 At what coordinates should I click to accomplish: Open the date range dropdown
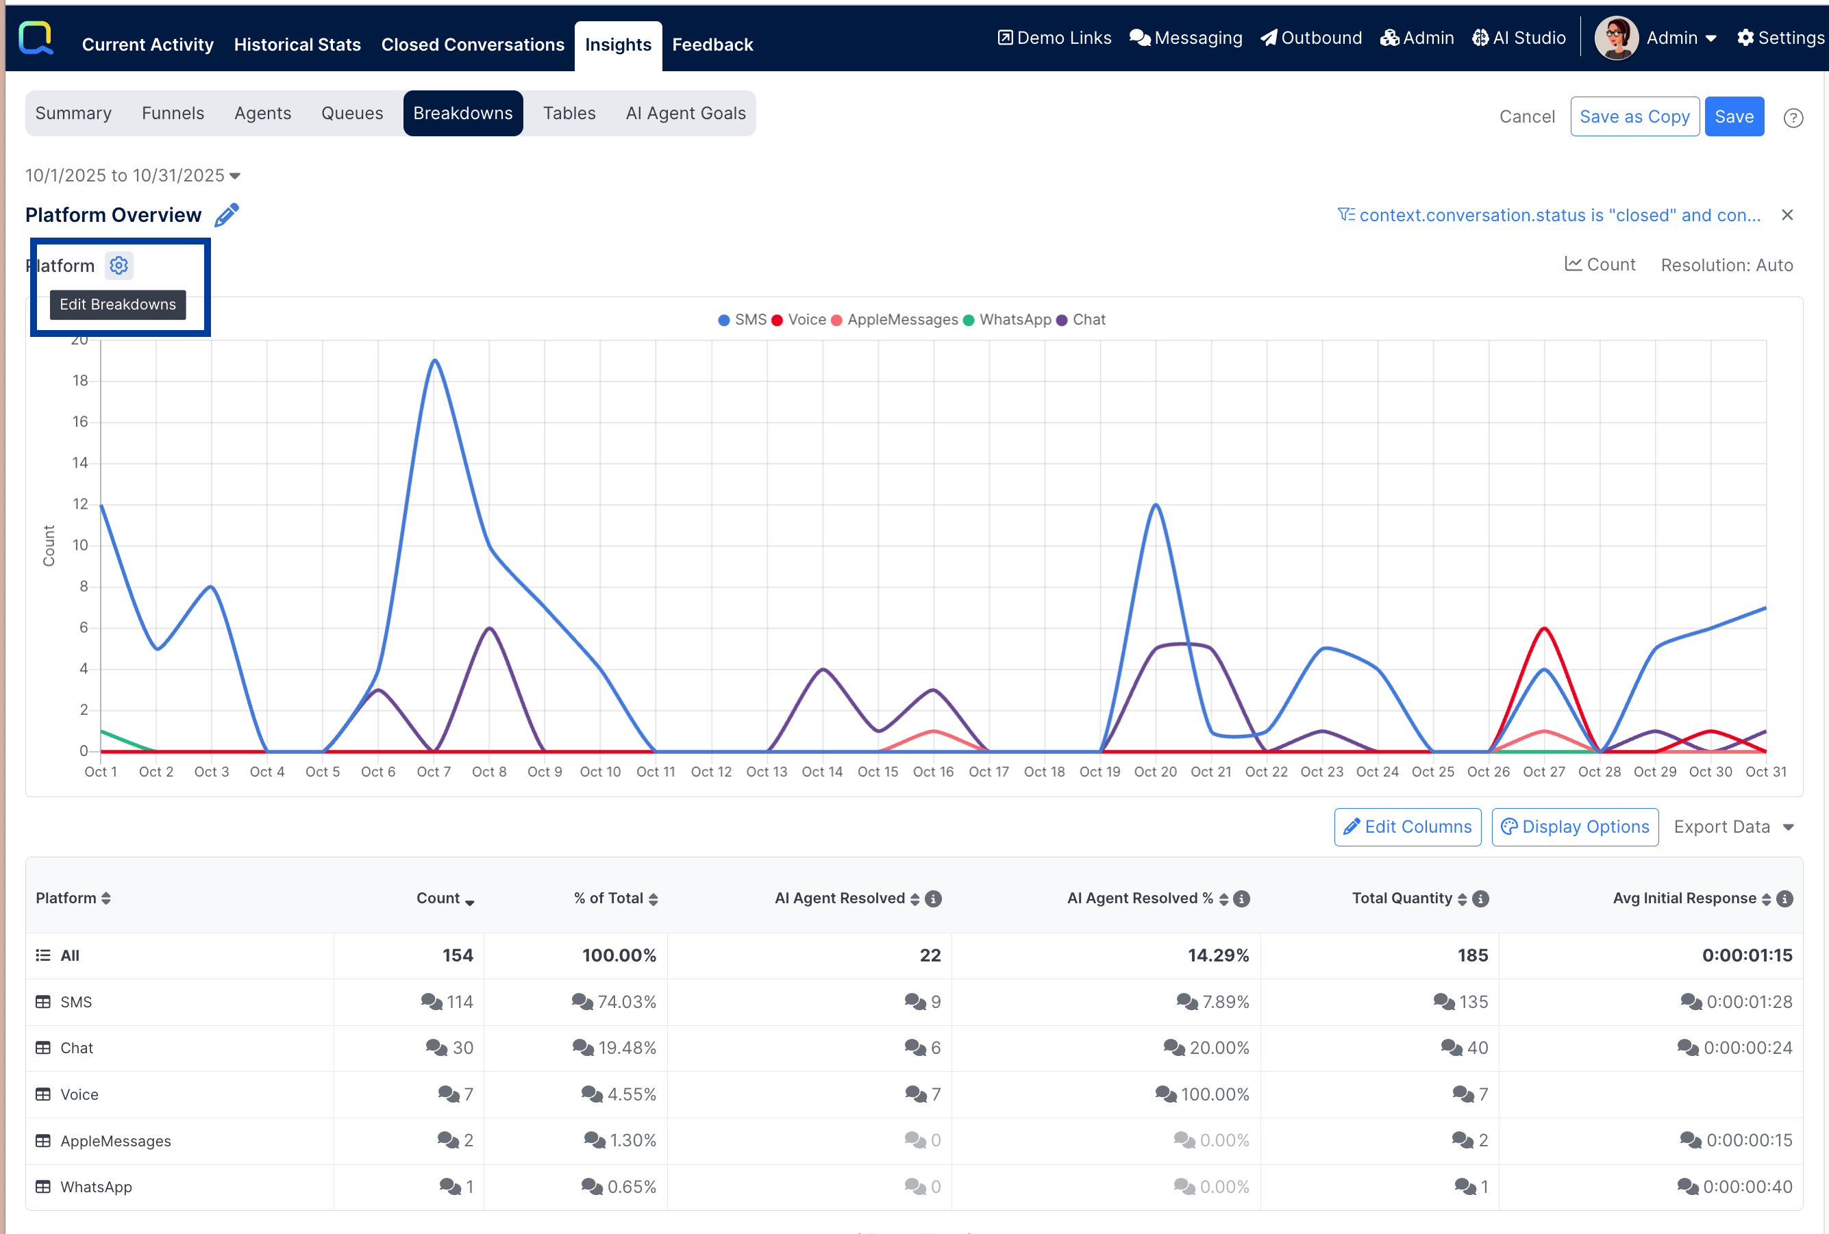pos(133,175)
